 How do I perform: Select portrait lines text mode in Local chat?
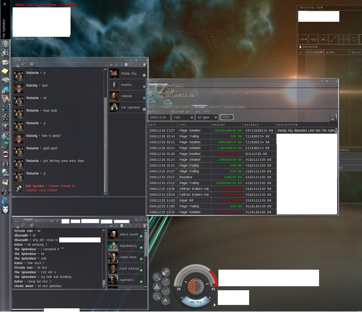pyautogui.click(x=130, y=65)
